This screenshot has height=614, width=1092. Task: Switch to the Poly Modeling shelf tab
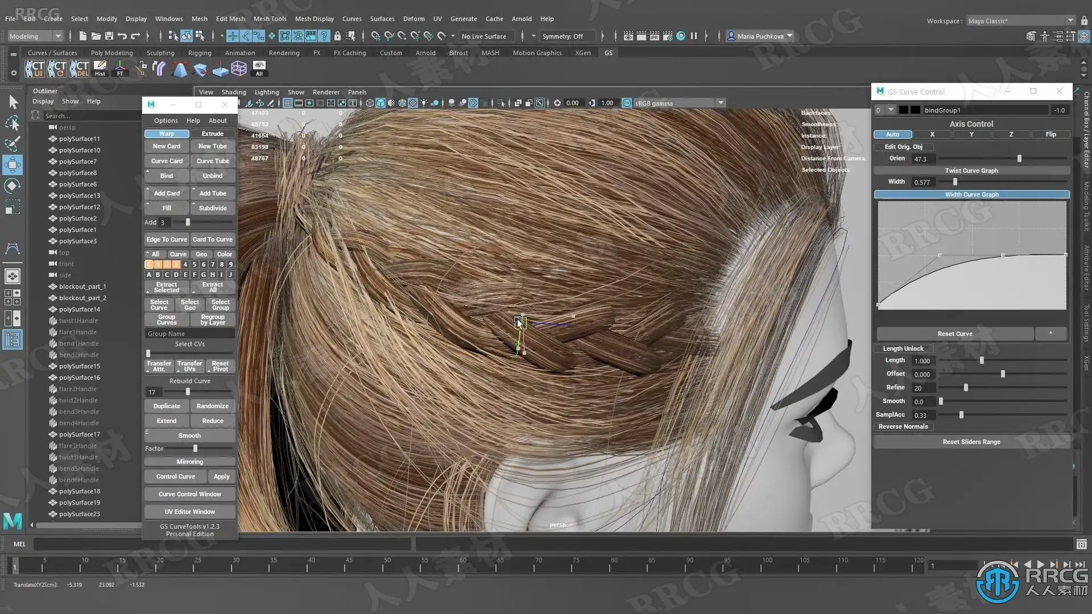pos(111,53)
